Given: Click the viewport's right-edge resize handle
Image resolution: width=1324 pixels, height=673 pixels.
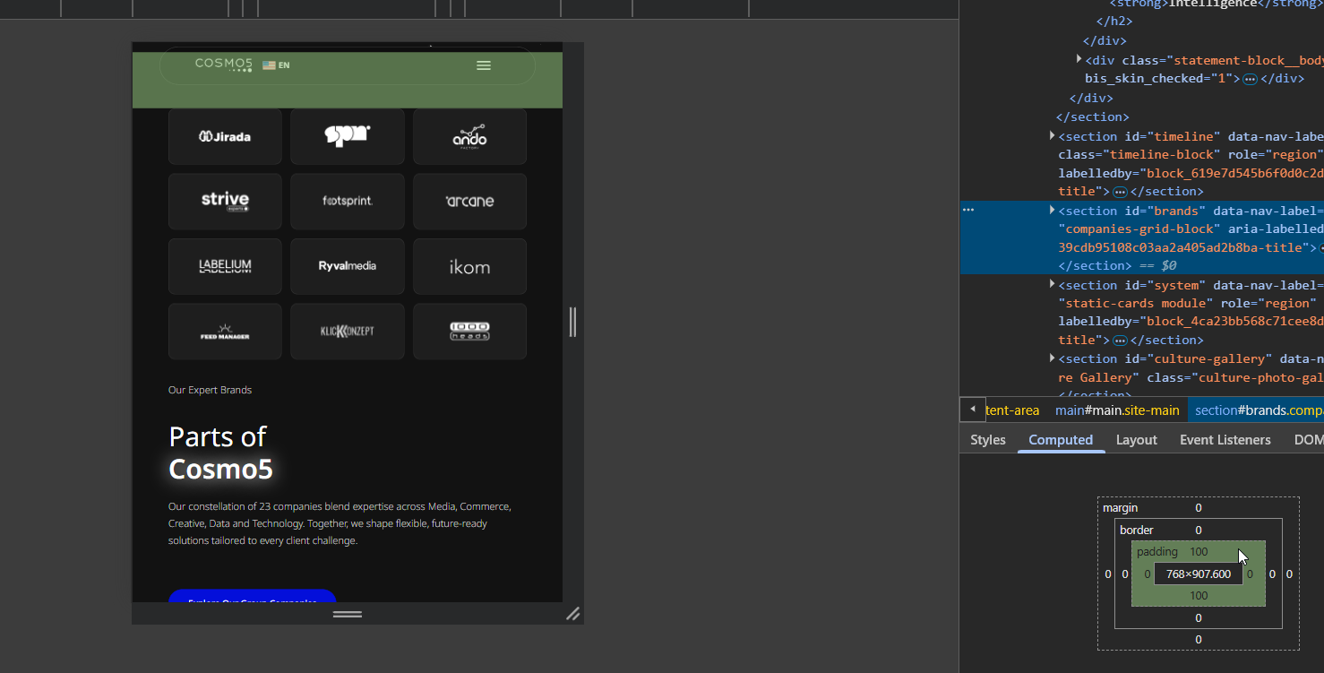Looking at the screenshot, I should (573, 322).
